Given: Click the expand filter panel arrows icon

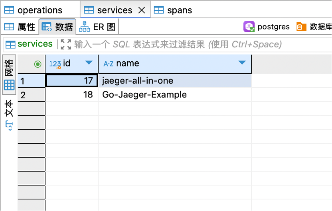Looking at the screenshot, I should tap(66, 44).
